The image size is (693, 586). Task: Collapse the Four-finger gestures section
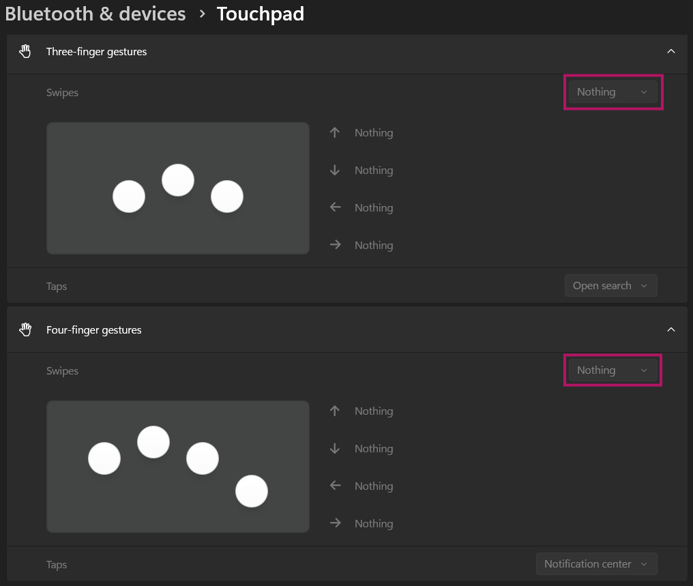(670, 330)
